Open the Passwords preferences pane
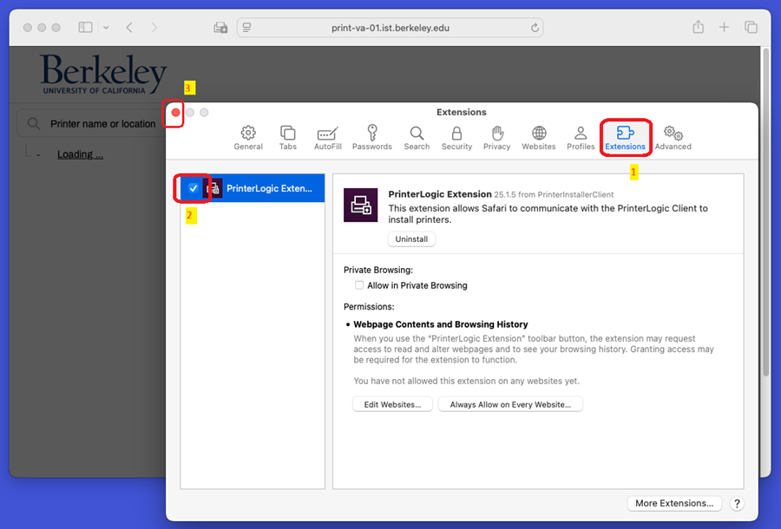 pyautogui.click(x=372, y=137)
